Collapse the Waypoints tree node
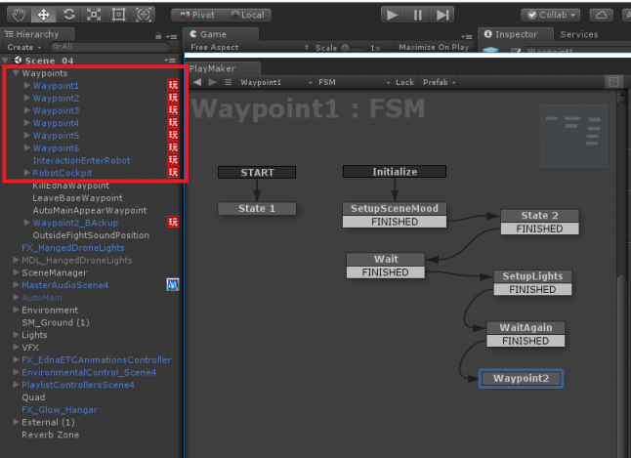 pos(16,73)
